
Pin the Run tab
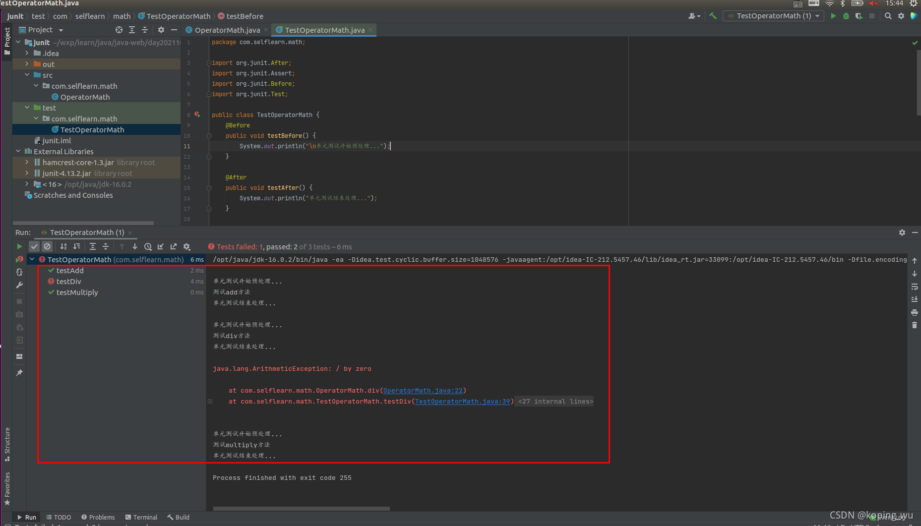tap(19, 372)
